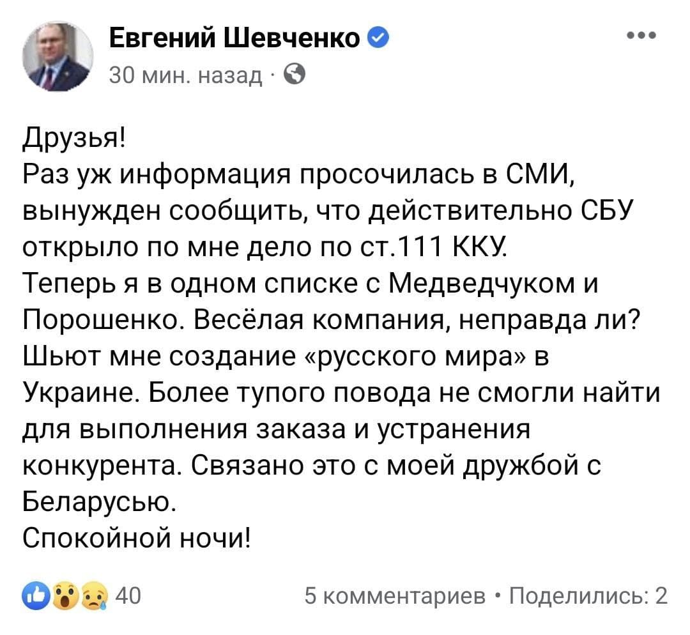The height and width of the screenshot is (635, 690).
Task: Open the three-dot post options menu
Action: coord(643,34)
